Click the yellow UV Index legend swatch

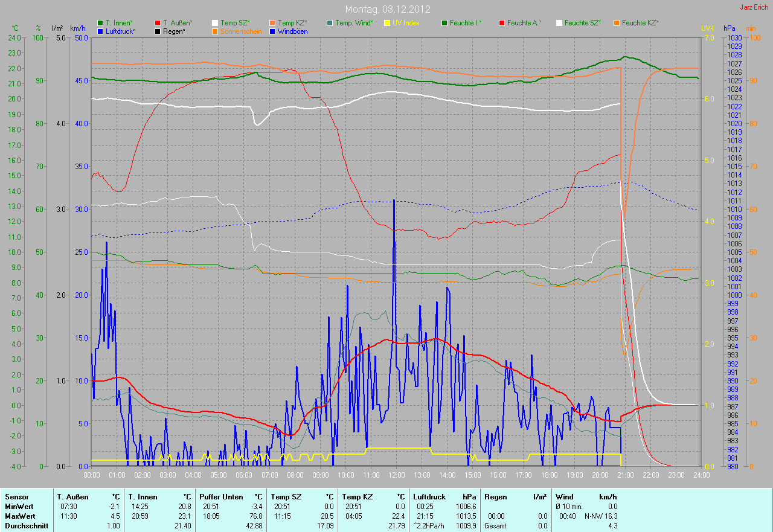coord(387,23)
